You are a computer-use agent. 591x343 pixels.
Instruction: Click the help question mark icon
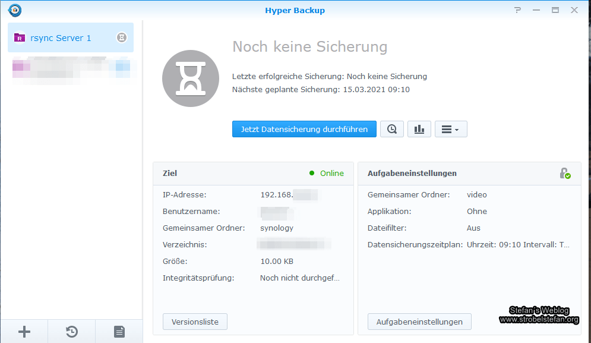coord(517,10)
